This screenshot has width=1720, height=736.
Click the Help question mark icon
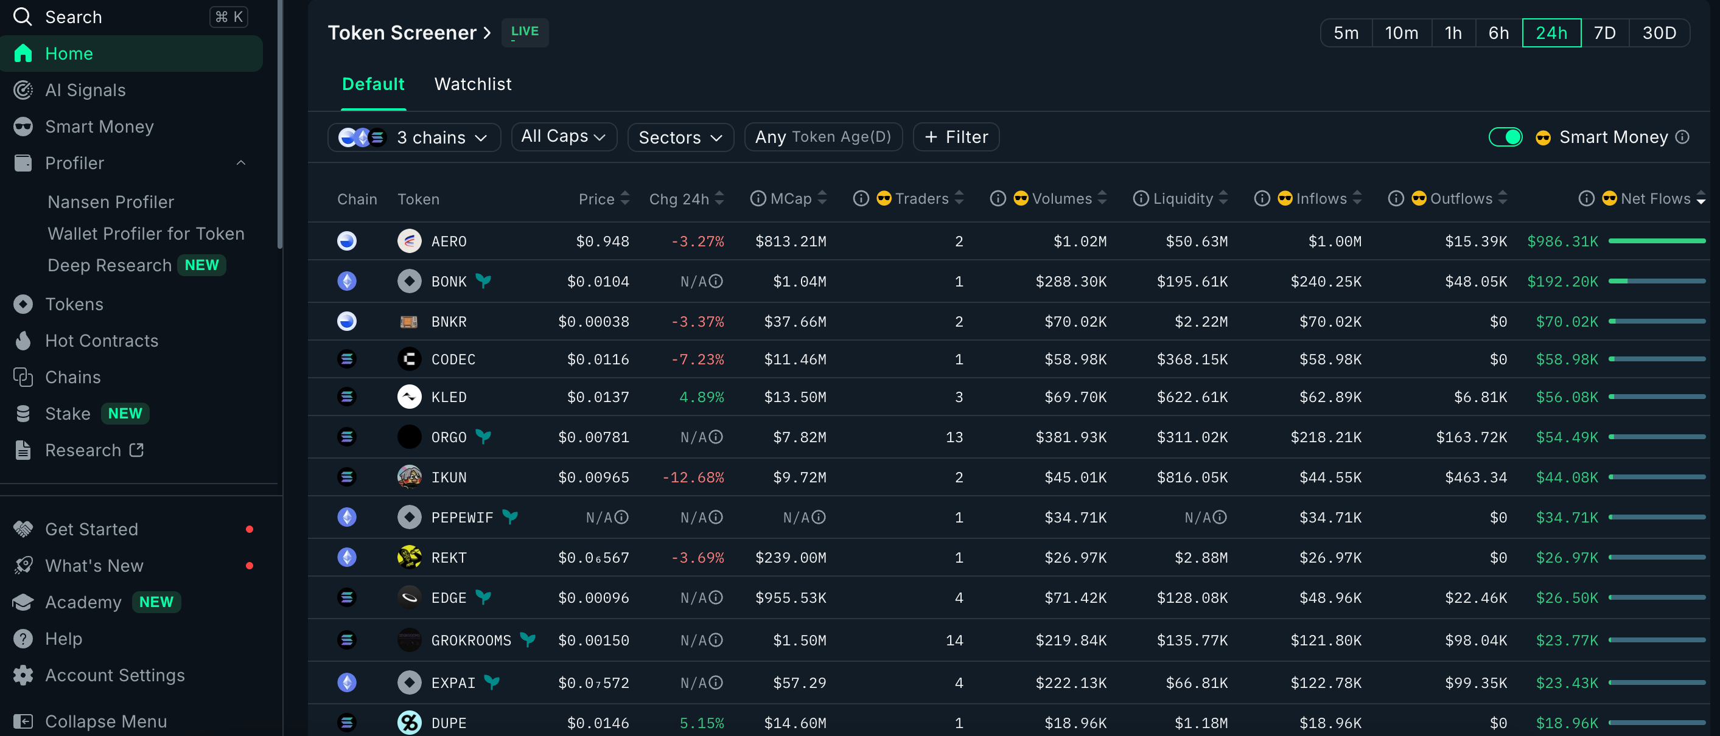[23, 639]
